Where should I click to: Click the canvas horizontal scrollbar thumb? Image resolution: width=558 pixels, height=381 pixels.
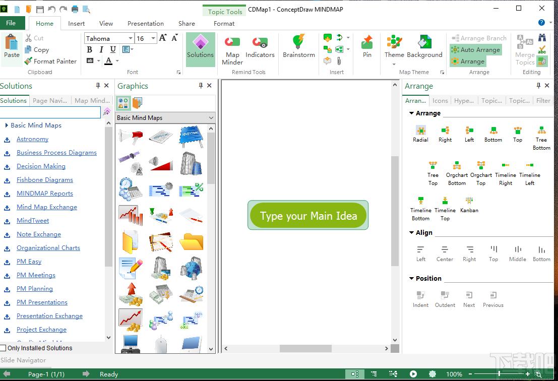(305, 349)
